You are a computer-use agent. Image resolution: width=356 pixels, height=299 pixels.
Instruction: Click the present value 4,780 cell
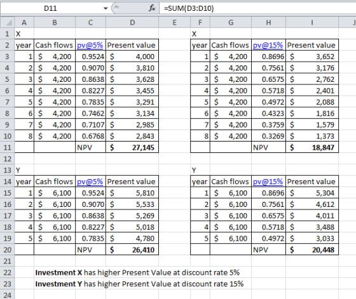[x=132, y=238]
